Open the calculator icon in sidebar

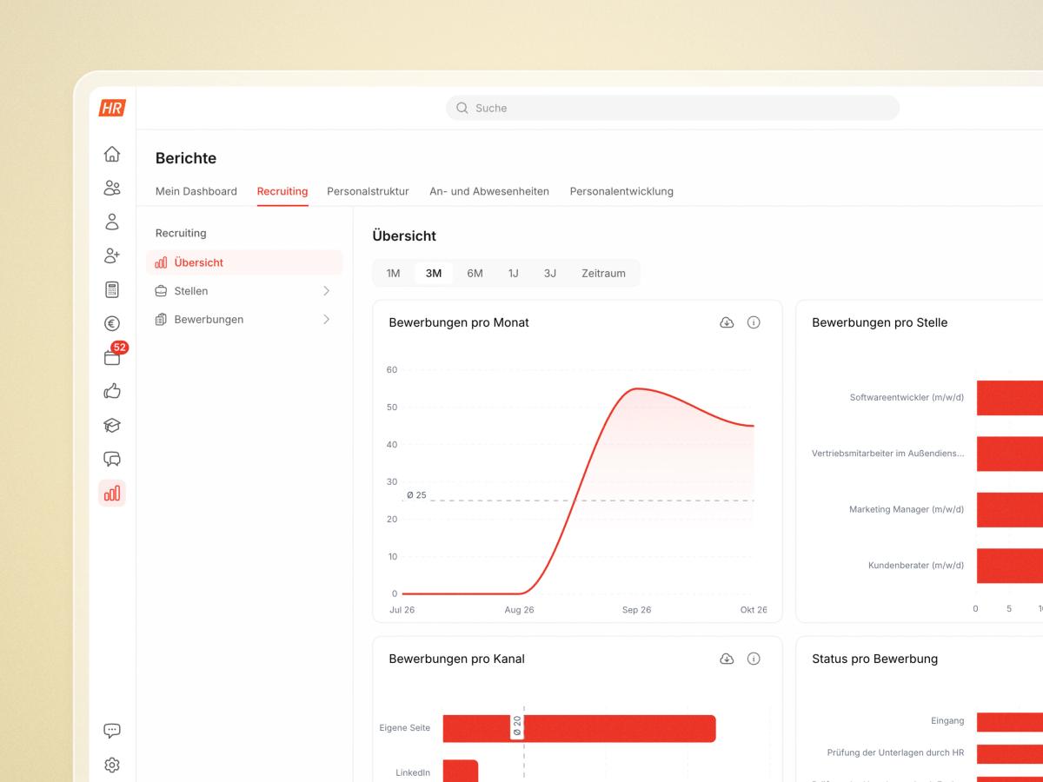click(x=112, y=289)
